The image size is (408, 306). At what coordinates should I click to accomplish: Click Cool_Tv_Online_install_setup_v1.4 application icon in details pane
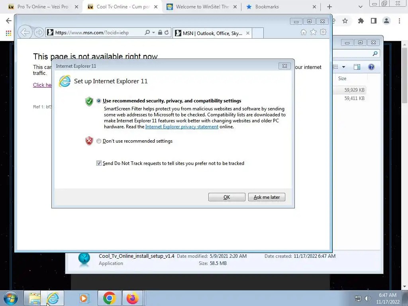84,259
